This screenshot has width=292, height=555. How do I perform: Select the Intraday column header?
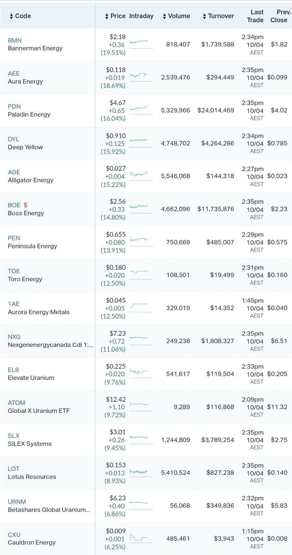coord(141,16)
